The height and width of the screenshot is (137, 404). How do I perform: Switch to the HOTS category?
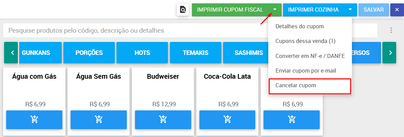coord(142,53)
